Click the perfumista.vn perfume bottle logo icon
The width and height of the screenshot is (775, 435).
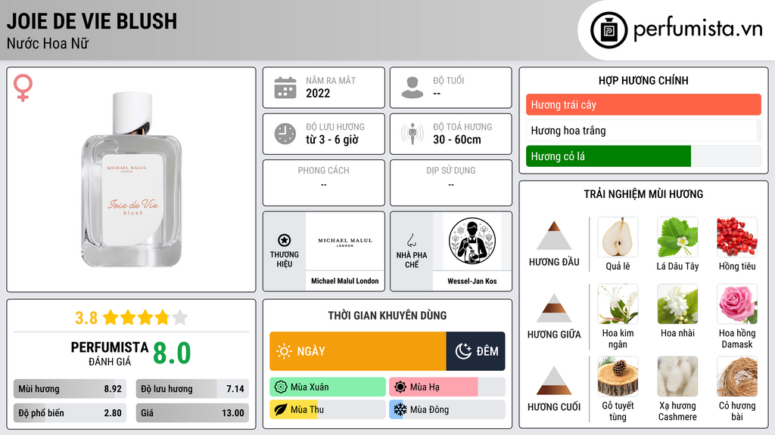pos(608,30)
